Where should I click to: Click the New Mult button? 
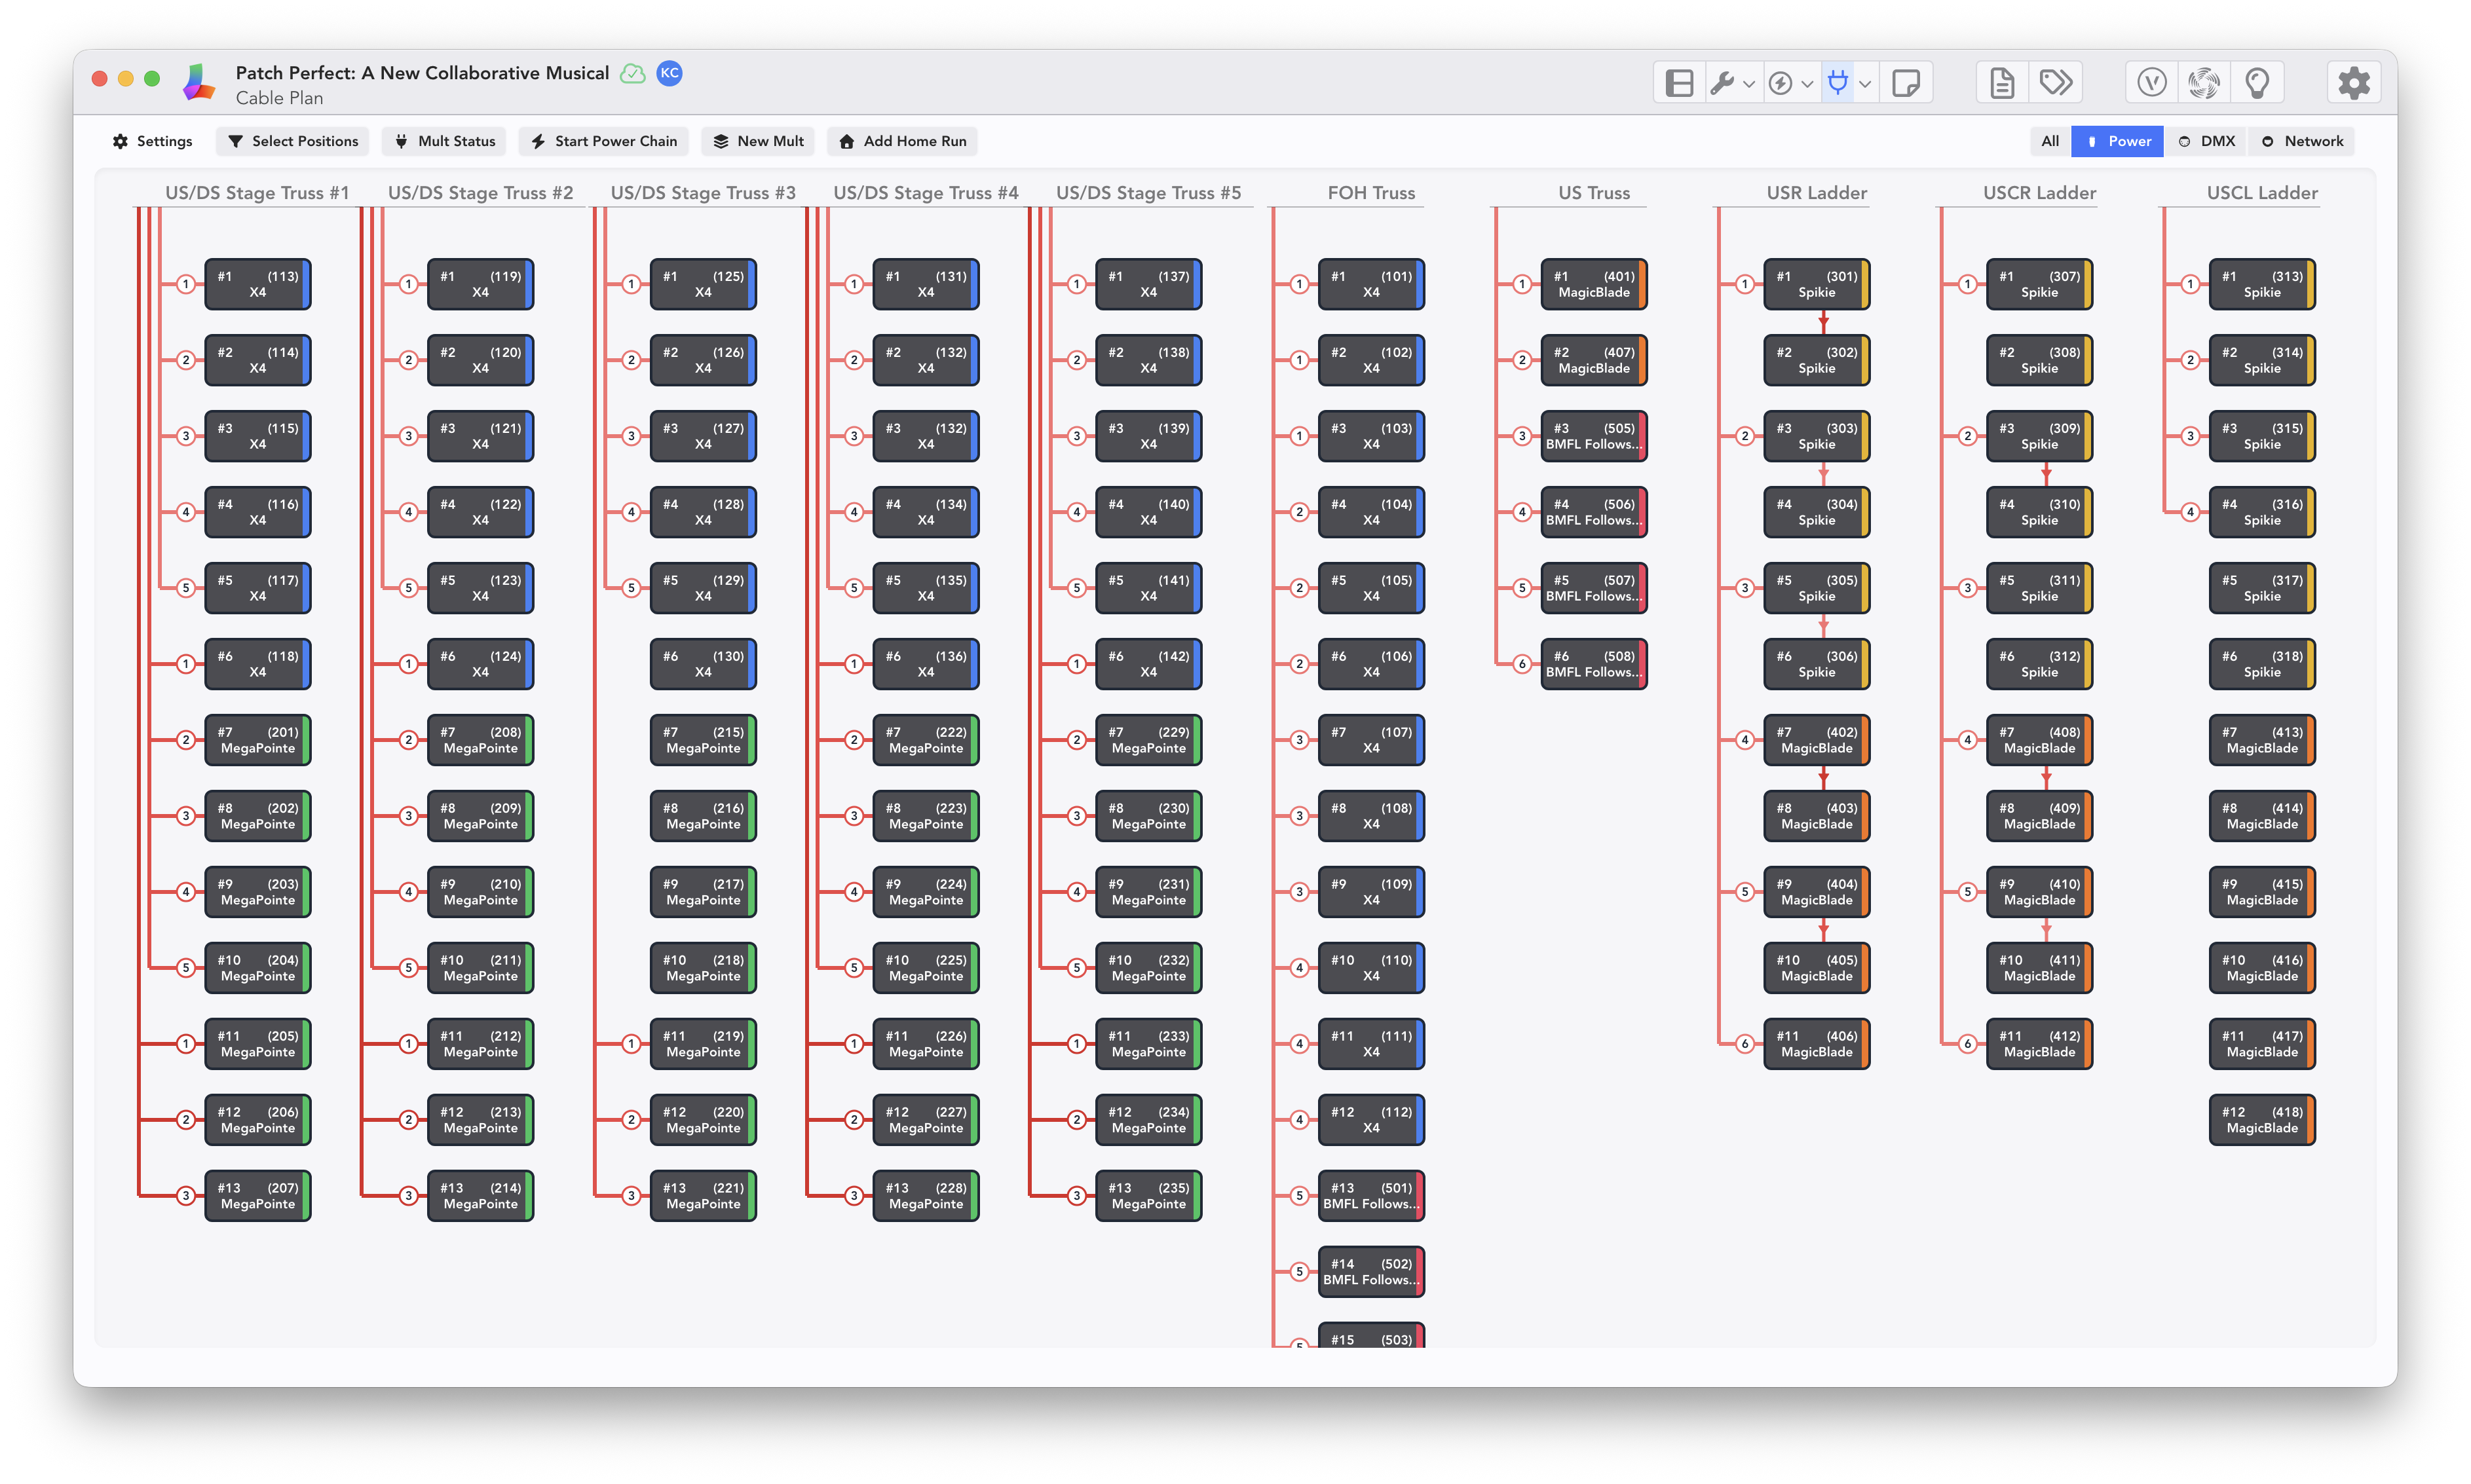[758, 141]
